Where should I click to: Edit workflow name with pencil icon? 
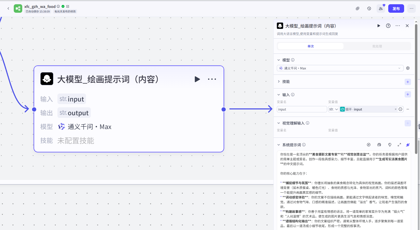coord(68,6)
